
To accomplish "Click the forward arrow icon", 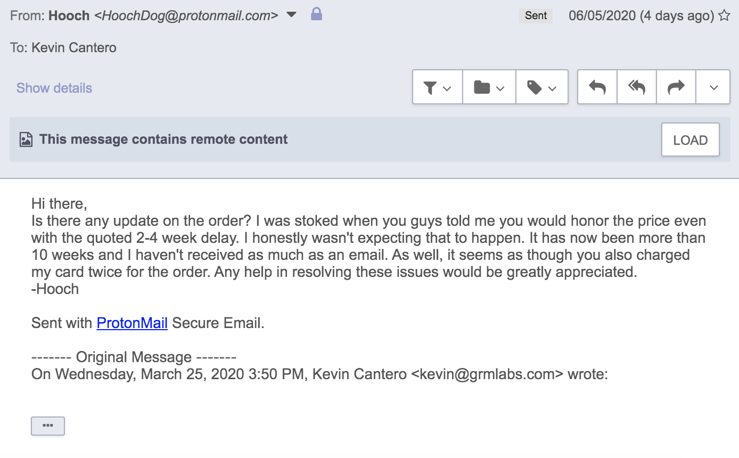I will click(x=676, y=87).
